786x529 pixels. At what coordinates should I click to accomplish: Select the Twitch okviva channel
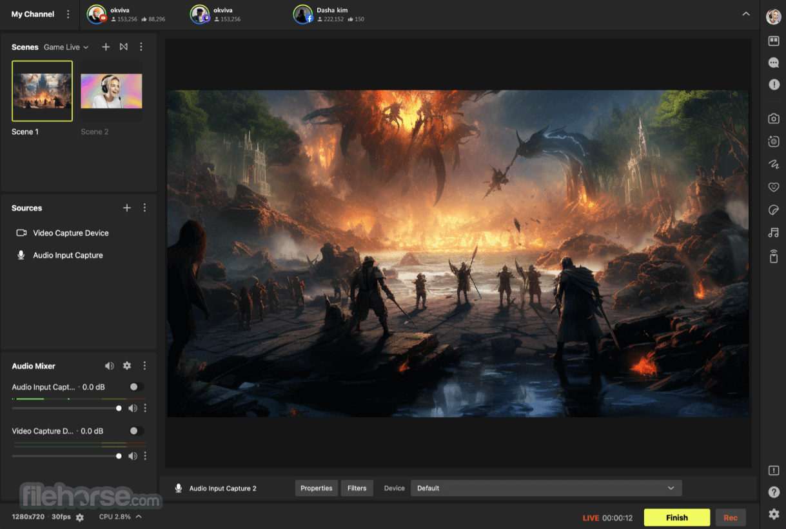tap(217, 14)
